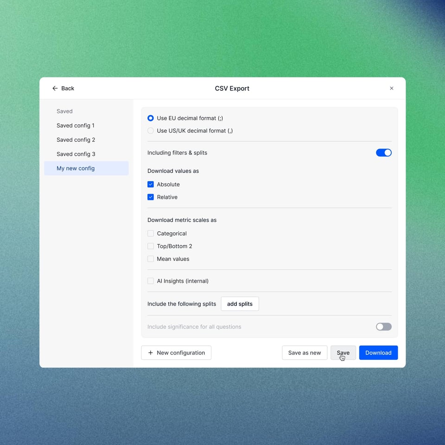Select Saved config 2 in sidebar

point(76,140)
